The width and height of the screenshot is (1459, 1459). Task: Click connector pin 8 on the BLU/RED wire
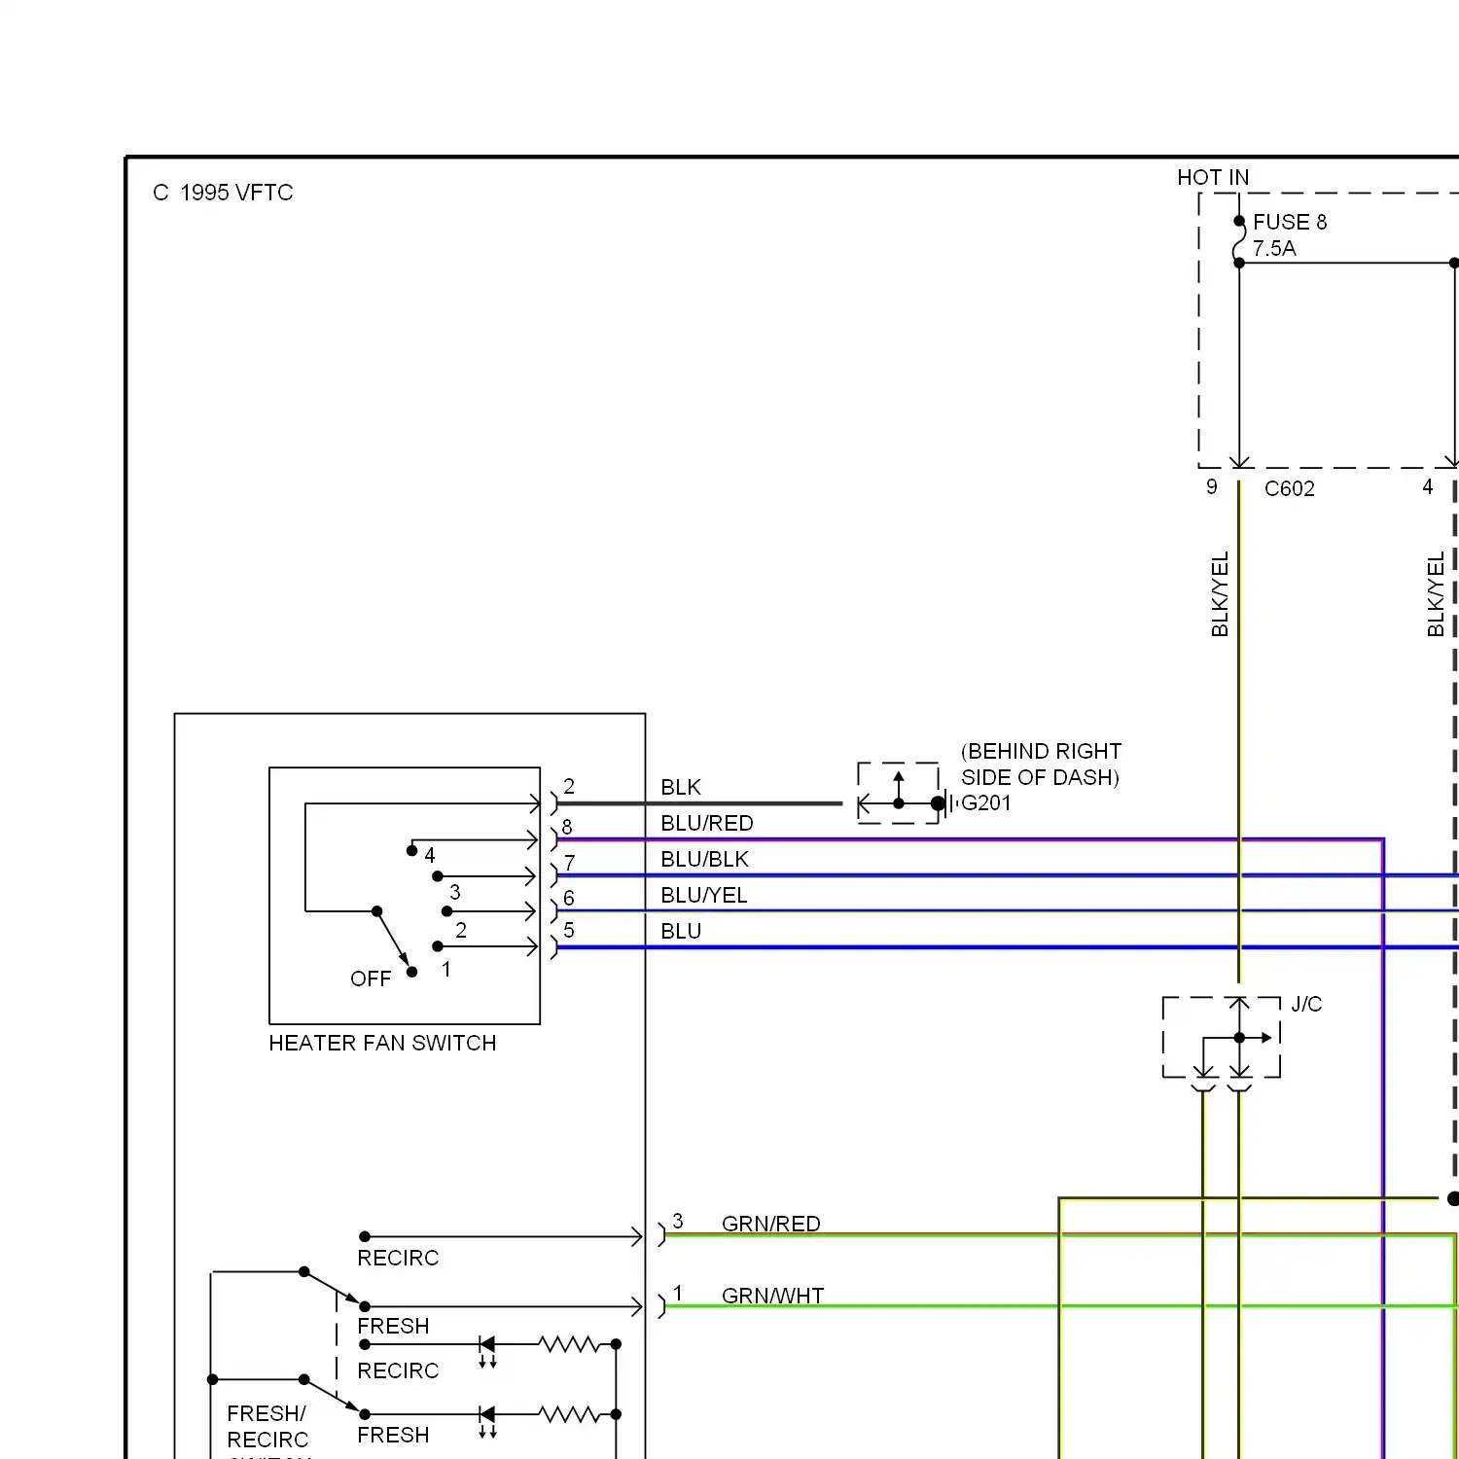click(x=567, y=827)
